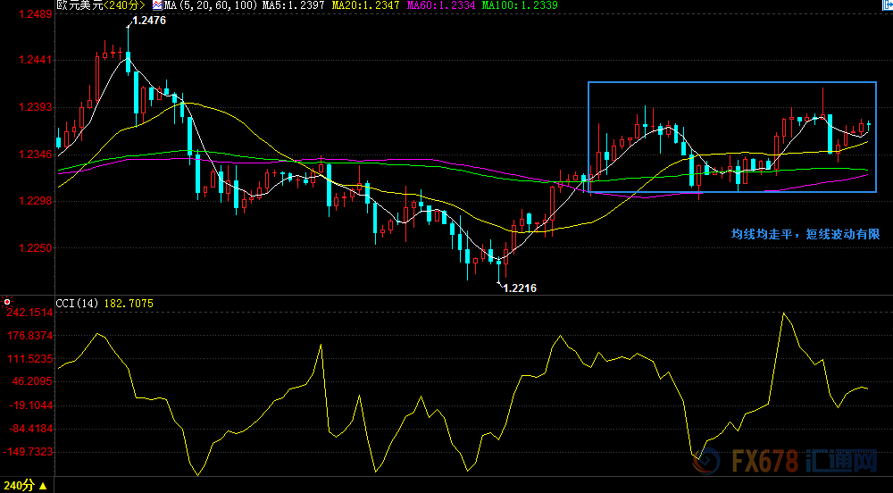Screen dimensions: 893x493
Task: Click the 242.1514 CCI axis label
Action: pyautogui.click(x=29, y=313)
